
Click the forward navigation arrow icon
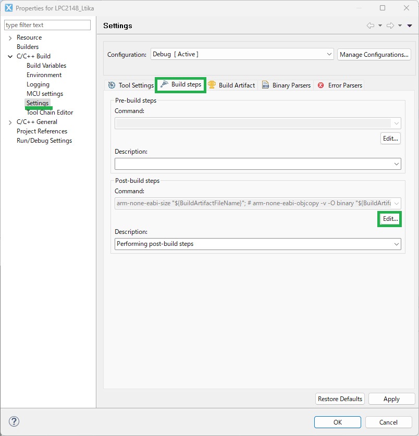(390, 26)
